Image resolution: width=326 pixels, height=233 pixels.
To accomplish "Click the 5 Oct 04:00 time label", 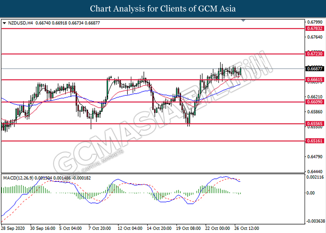I will click(70, 228).
